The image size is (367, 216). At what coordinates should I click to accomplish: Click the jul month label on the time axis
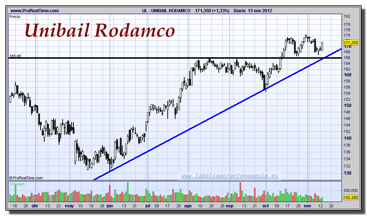(148, 206)
